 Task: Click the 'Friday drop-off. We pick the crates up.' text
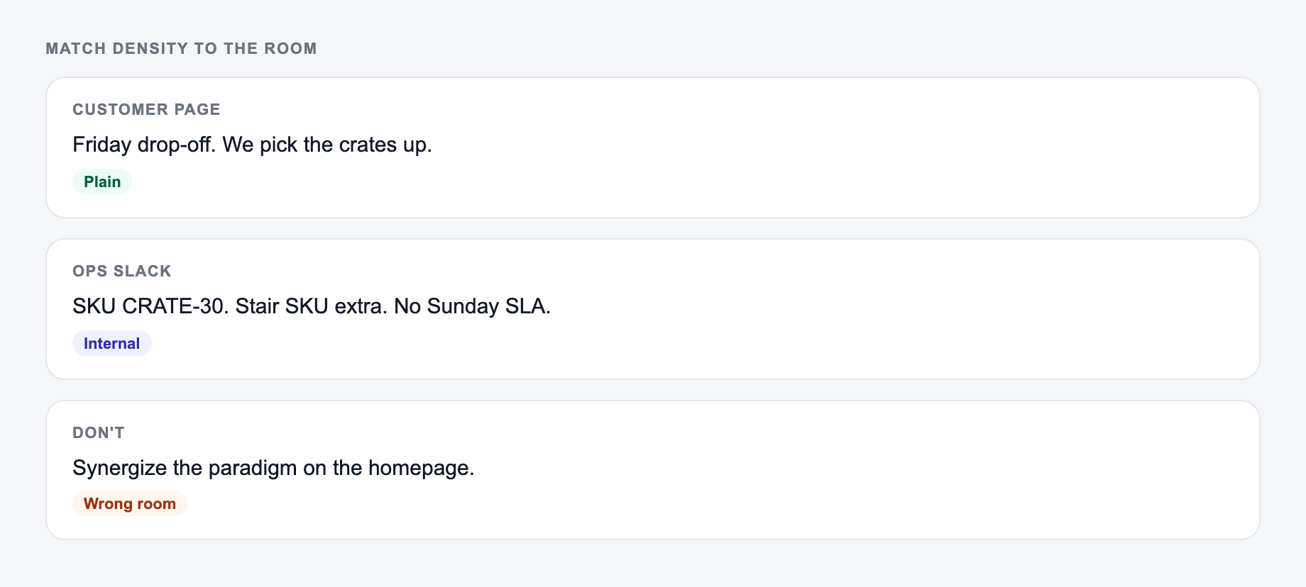tap(252, 145)
